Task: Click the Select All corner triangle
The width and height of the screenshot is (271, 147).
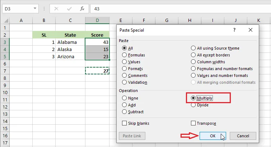Action: 6,21
